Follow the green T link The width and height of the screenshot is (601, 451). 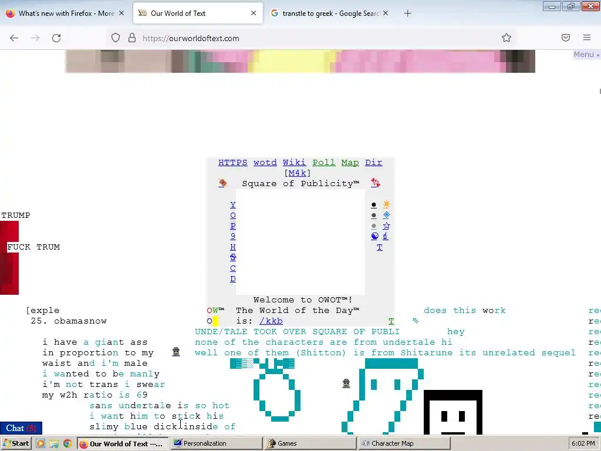(391, 321)
